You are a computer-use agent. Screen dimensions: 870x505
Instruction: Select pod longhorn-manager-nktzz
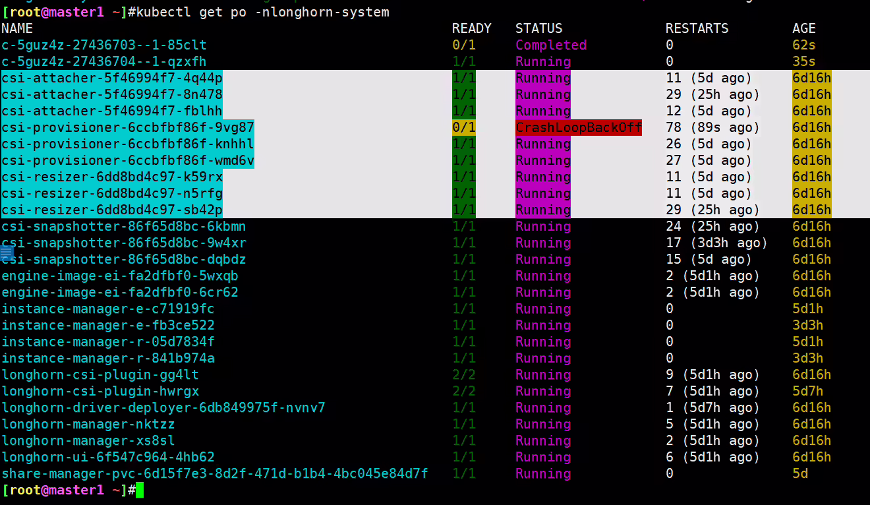click(x=88, y=424)
